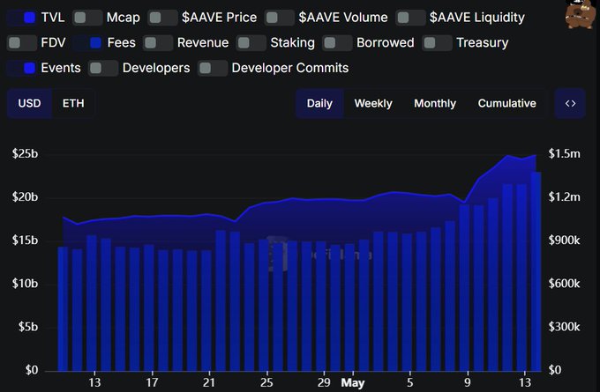600x392 pixels.
Task: Turn on the Revenue toggle
Action: pyautogui.click(x=158, y=43)
